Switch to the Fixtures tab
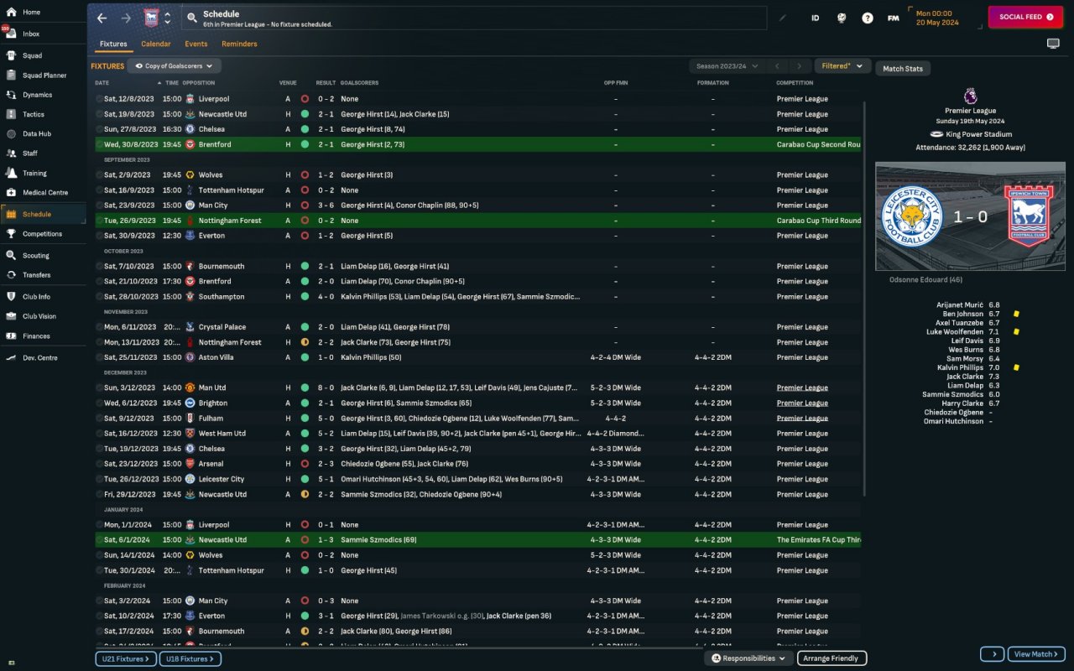Viewport: 1074px width, 671px height. coord(113,44)
